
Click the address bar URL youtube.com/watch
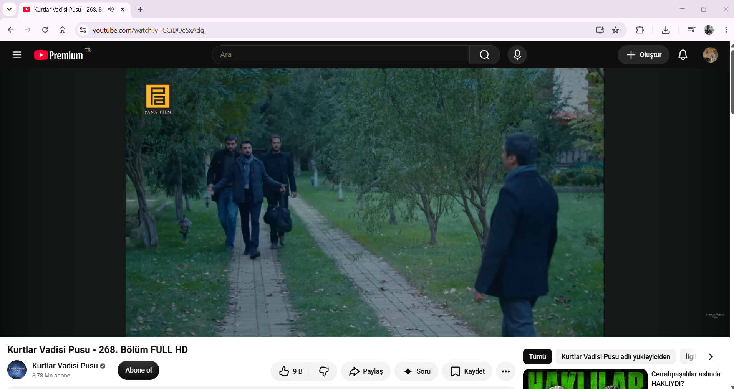coord(148,30)
